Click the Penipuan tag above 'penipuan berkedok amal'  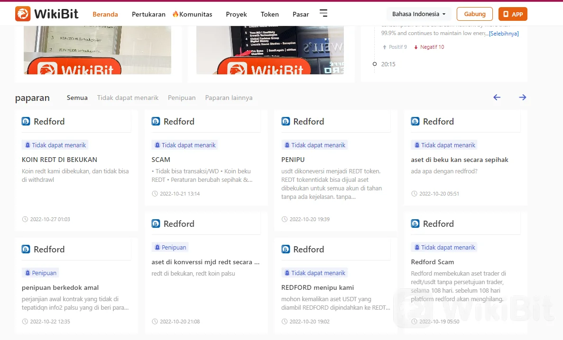coord(40,273)
